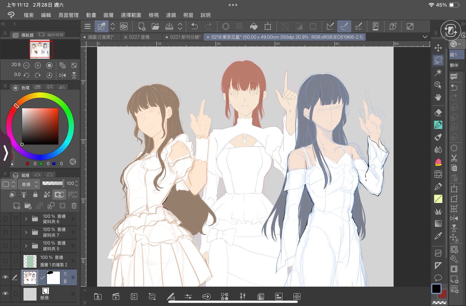The width and height of the screenshot is (466, 306).
Task: Click the Flip horizontal icon in Navigator
Action: 62,75
